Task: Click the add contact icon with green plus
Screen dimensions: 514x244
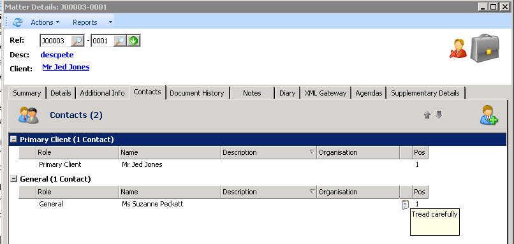Action: click(488, 115)
